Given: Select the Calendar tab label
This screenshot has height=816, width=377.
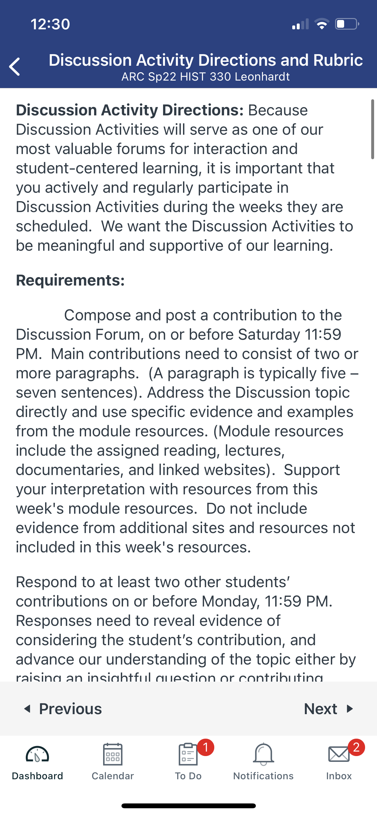Looking at the screenshot, I should click(113, 776).
